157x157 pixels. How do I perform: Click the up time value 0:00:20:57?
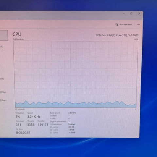click(x=23, y=133)
